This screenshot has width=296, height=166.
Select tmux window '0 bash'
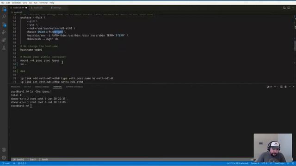[18, 160]
